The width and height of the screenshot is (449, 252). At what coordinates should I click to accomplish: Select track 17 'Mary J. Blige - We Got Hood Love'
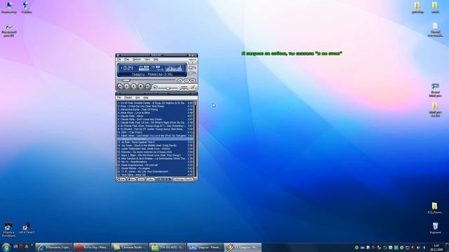coord(155,155)
